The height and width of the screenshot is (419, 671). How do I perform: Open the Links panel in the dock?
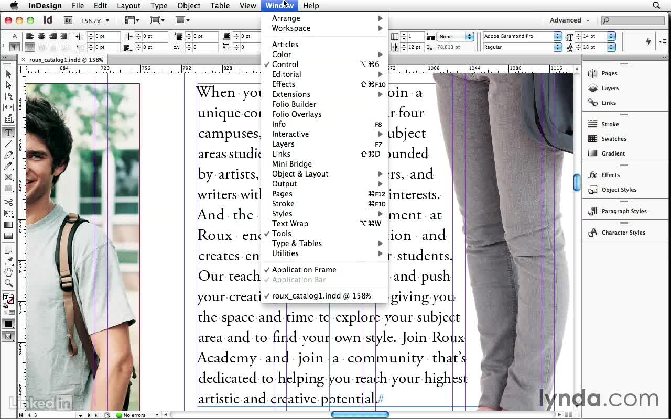click(609, 103)
